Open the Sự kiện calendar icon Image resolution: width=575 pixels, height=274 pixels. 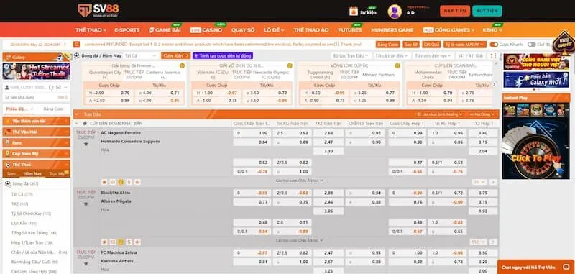tap(354, 11)
